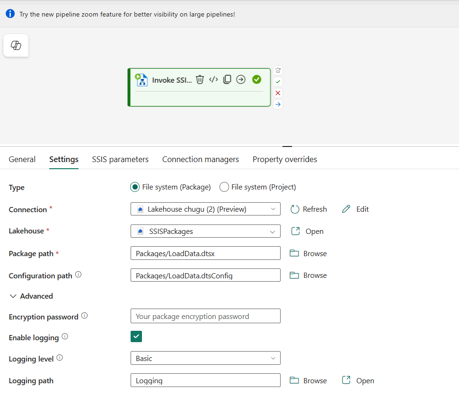This screenshot has width=459, height=396.
Task: Select the File system (Project) radio button
Action: (224, 187)
